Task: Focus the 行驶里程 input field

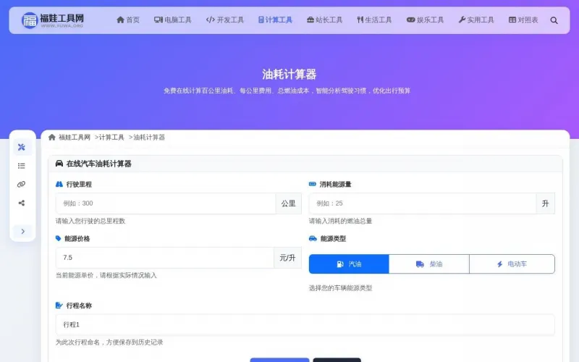Action: (166, 203)
